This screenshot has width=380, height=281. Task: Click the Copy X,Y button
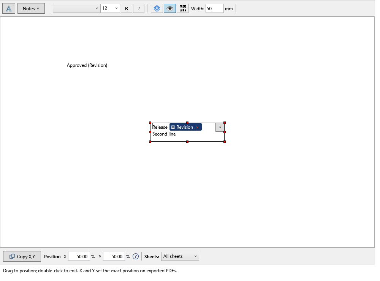coord(22,257)
